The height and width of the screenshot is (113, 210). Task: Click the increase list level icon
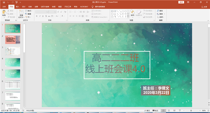tap(84, 12)
